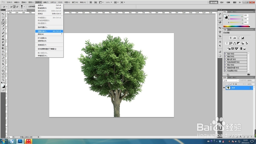Toggle Quick Mask mode button

(3, 90)
